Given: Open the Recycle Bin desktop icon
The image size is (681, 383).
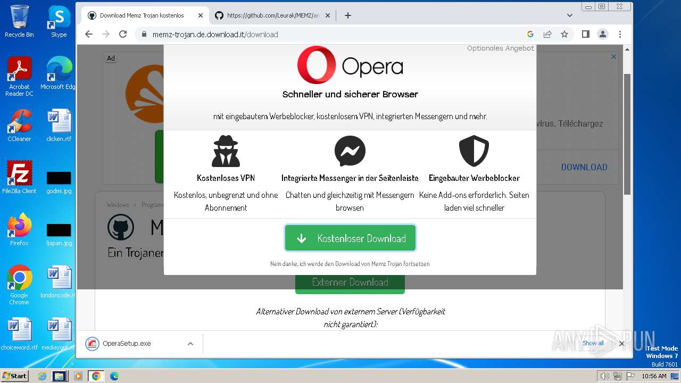Looking at the screenshot, I should (19, 22).
